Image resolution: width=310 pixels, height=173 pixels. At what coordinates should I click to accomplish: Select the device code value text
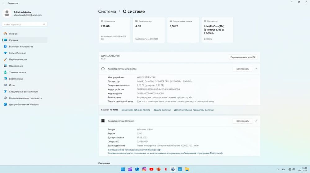click(158, 90)
